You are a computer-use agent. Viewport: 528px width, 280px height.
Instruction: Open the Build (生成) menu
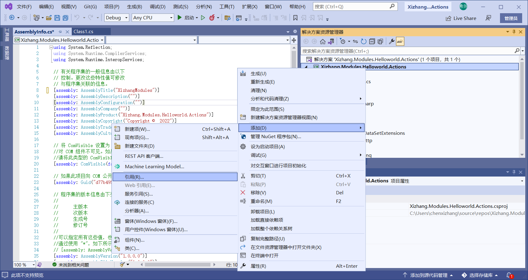tap(134, 6)
